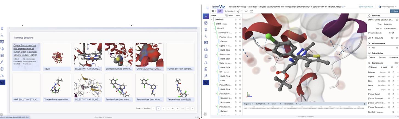This screenshot has width=399, height=119.
Task: Click Add in Components section
Action: pyautogui.click(x=383, y=67)
